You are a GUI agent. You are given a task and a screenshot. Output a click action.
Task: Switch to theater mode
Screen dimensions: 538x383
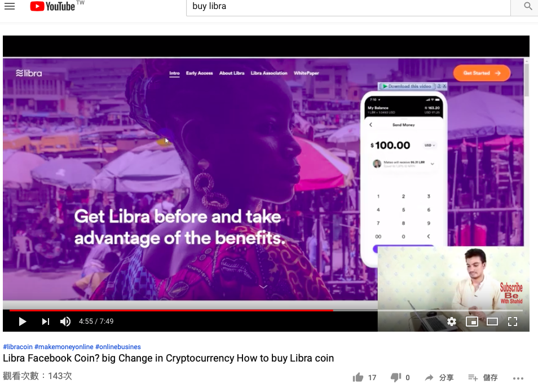tap(492, 322)
